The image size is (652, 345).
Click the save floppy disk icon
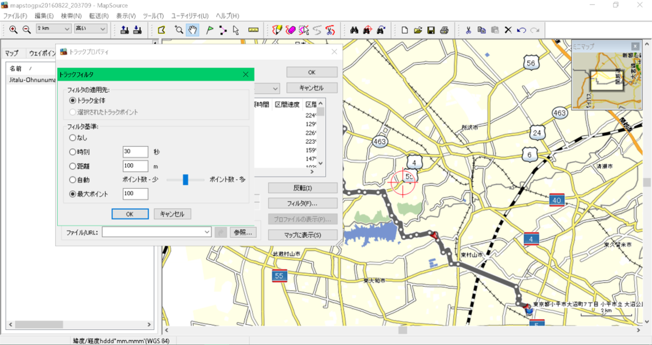[431, 30]
